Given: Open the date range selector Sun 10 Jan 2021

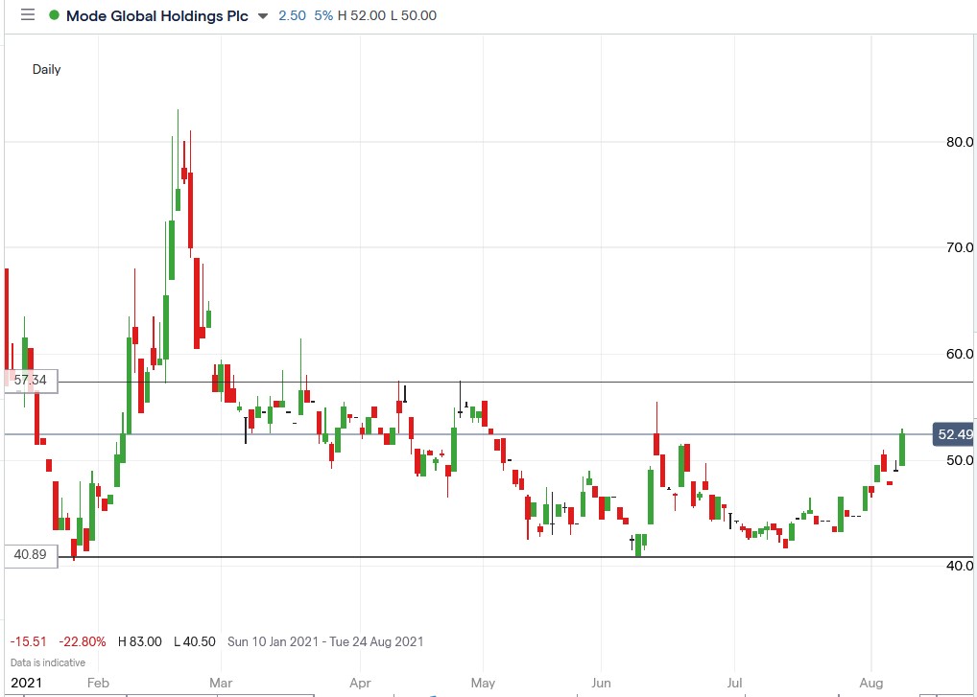Looking at the screenshot, I should [x=326, y=641].
